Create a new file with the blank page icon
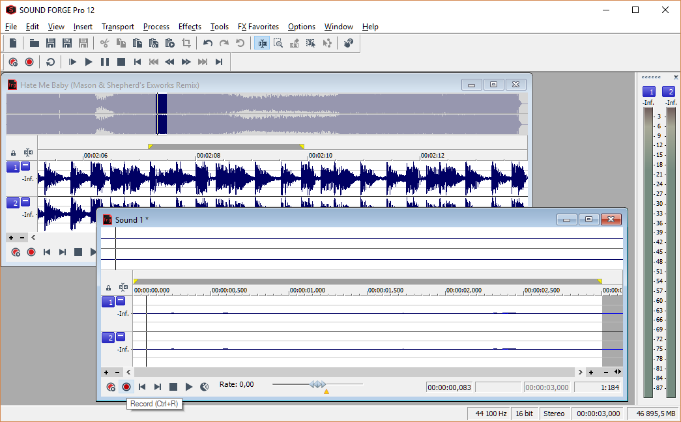Screen dimensions: 681x422 coord(13,43)
